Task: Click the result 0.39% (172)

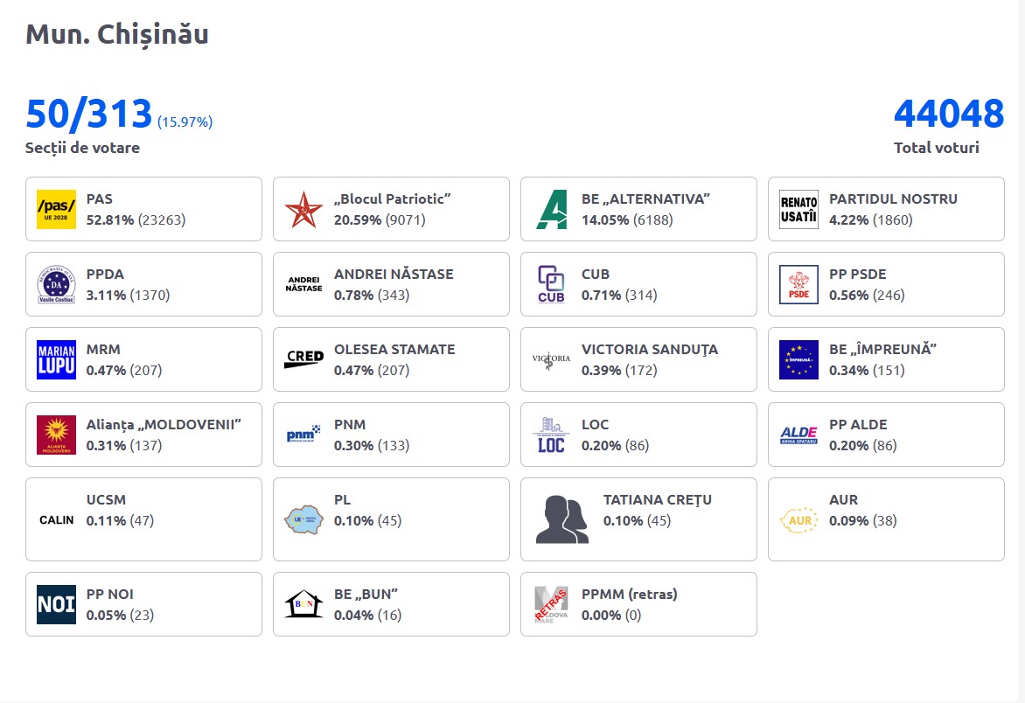Action: (x=619, y=371)
